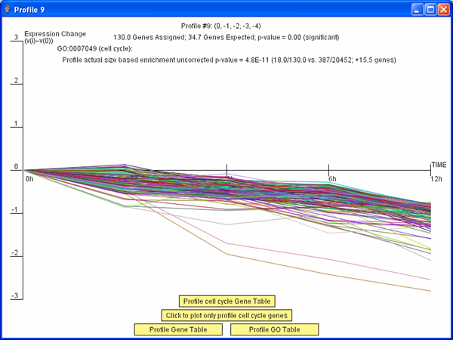Select the lowest brown gene line at 12h

429,290
